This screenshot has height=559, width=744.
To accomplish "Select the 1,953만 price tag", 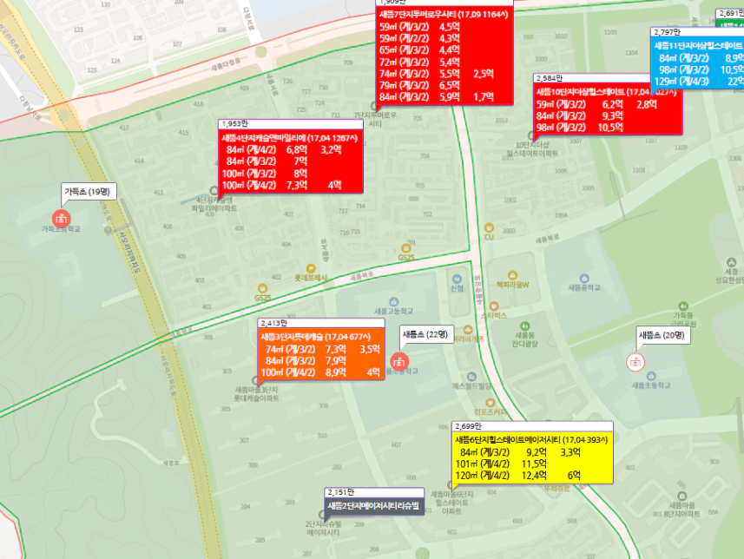I will 234,125.
